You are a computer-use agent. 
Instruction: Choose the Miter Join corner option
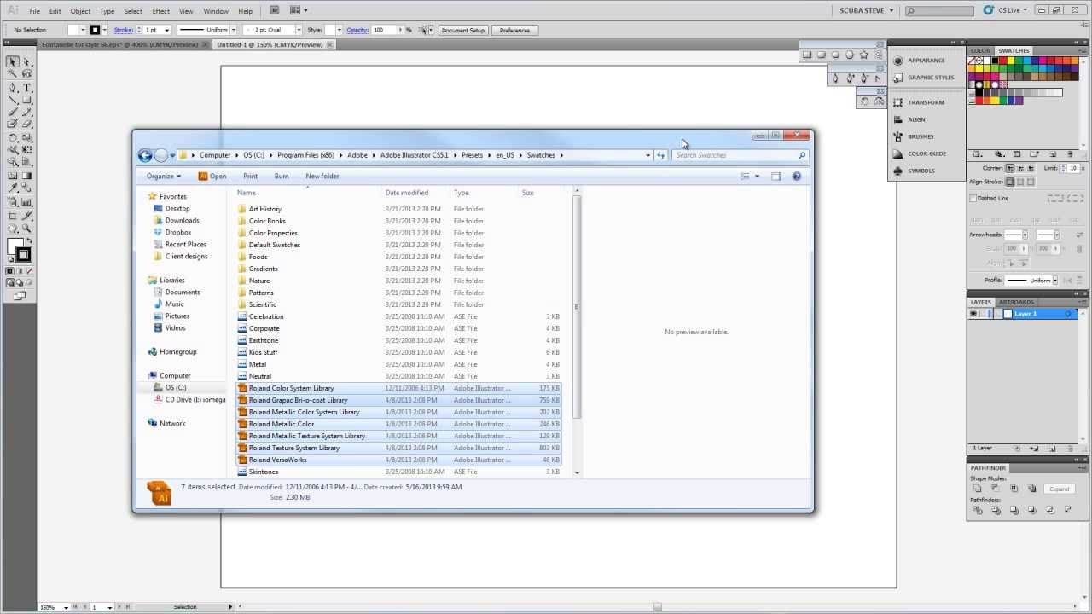coord(1010,168)
